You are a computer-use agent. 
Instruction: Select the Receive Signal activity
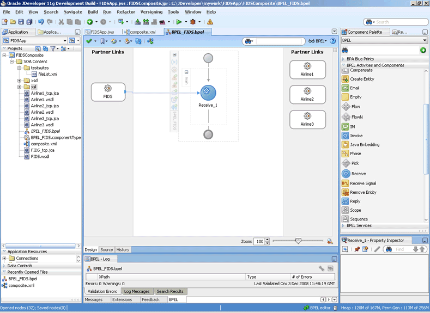[x=359, y=183]
